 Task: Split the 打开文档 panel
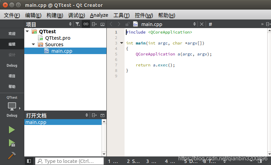pyautogui.click(x=94, y=115)
